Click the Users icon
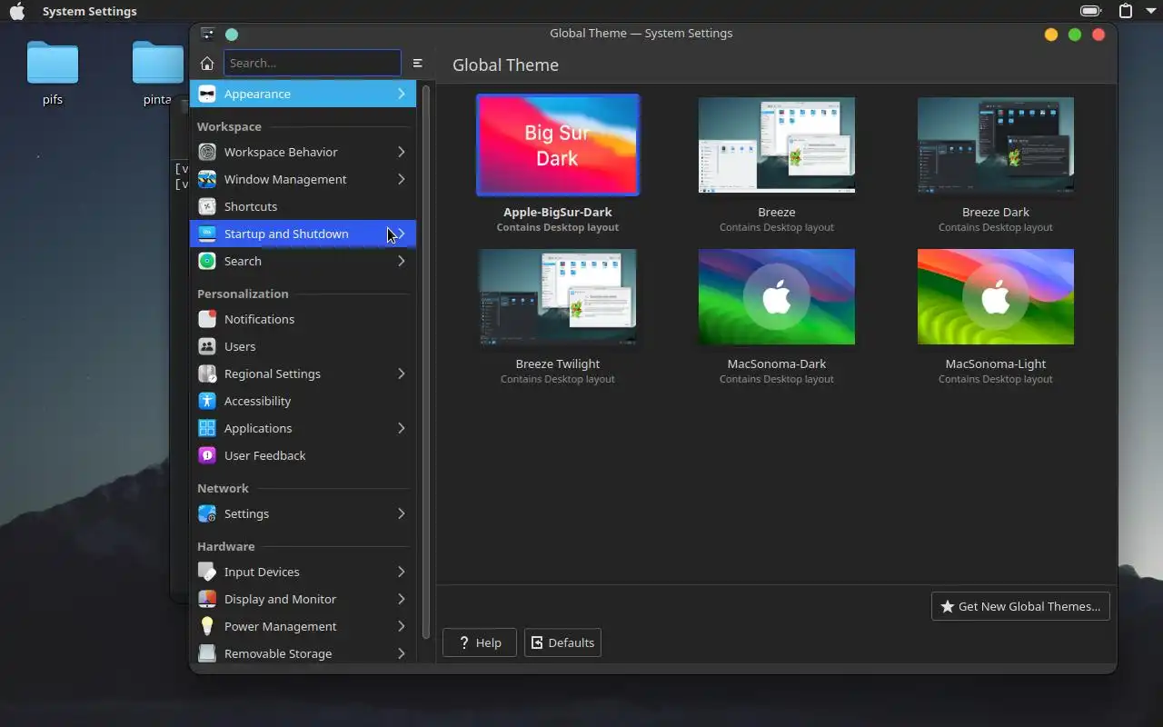The image size is (1163, 727). tap(207, 346)
